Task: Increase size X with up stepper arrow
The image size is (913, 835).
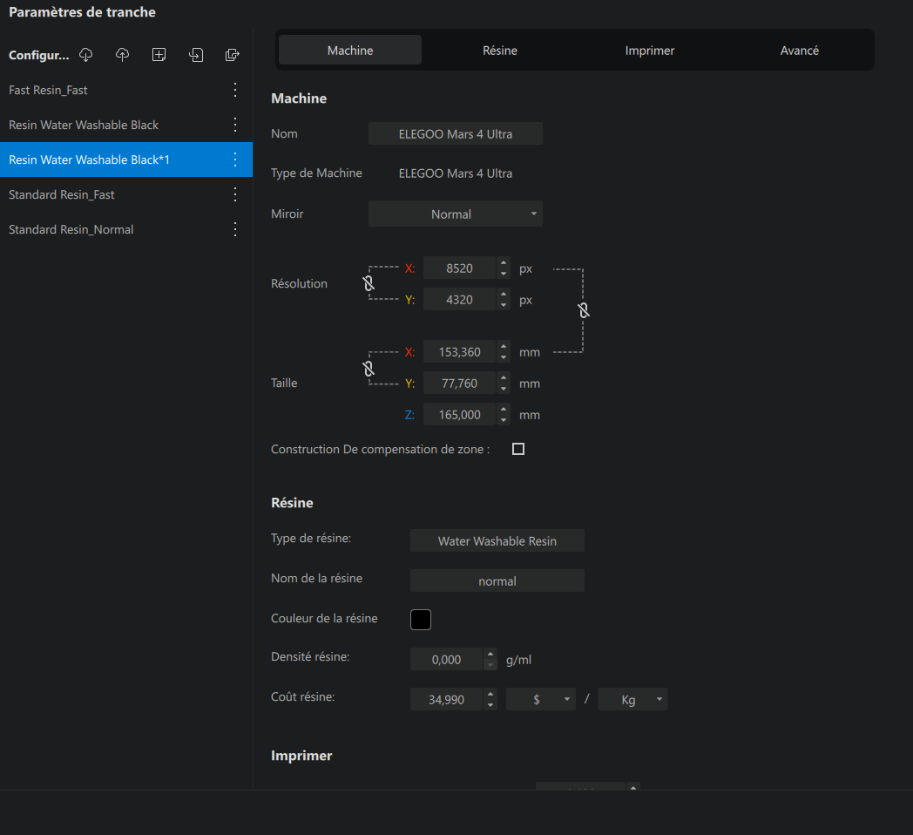Action: click(504, 347)
